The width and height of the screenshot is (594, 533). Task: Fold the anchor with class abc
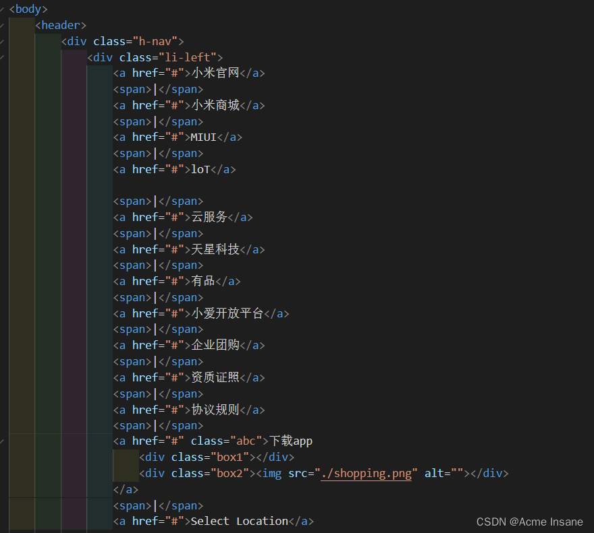(x=2, y=441)
